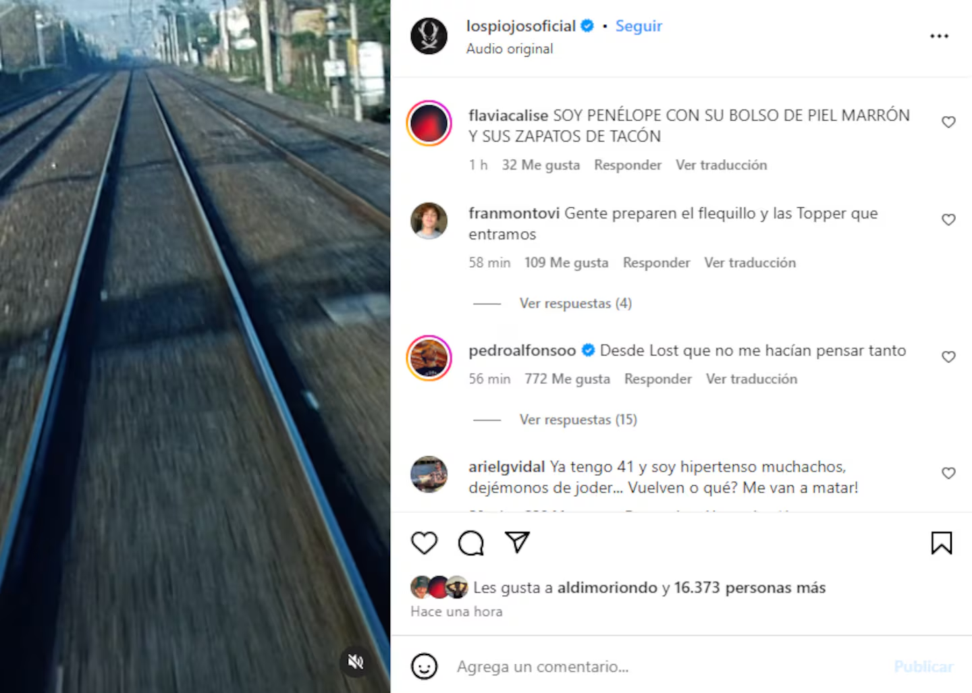Show translation of flaviacalise's comment
The image size is (972, 693).
tap(721, 165)
